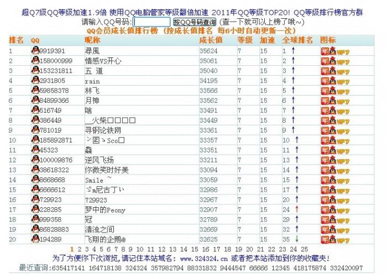Select nickname 你微笑时好美
Image resolution: width=387 pixels, height=274 pixels.
point(107,170)
